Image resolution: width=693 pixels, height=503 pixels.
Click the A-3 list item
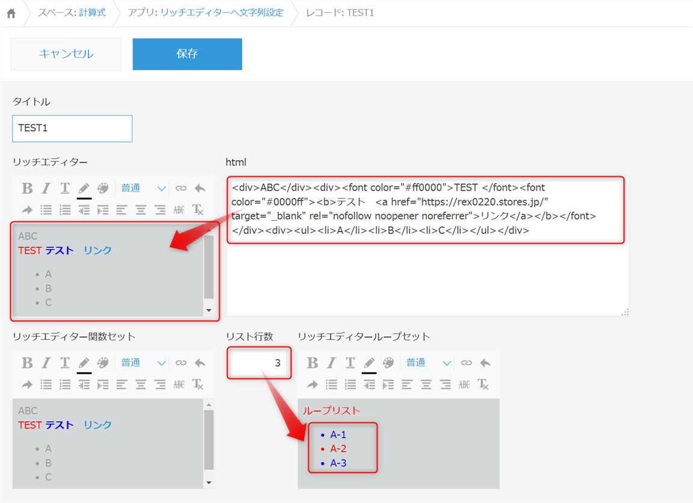click(x=338, y=463)
